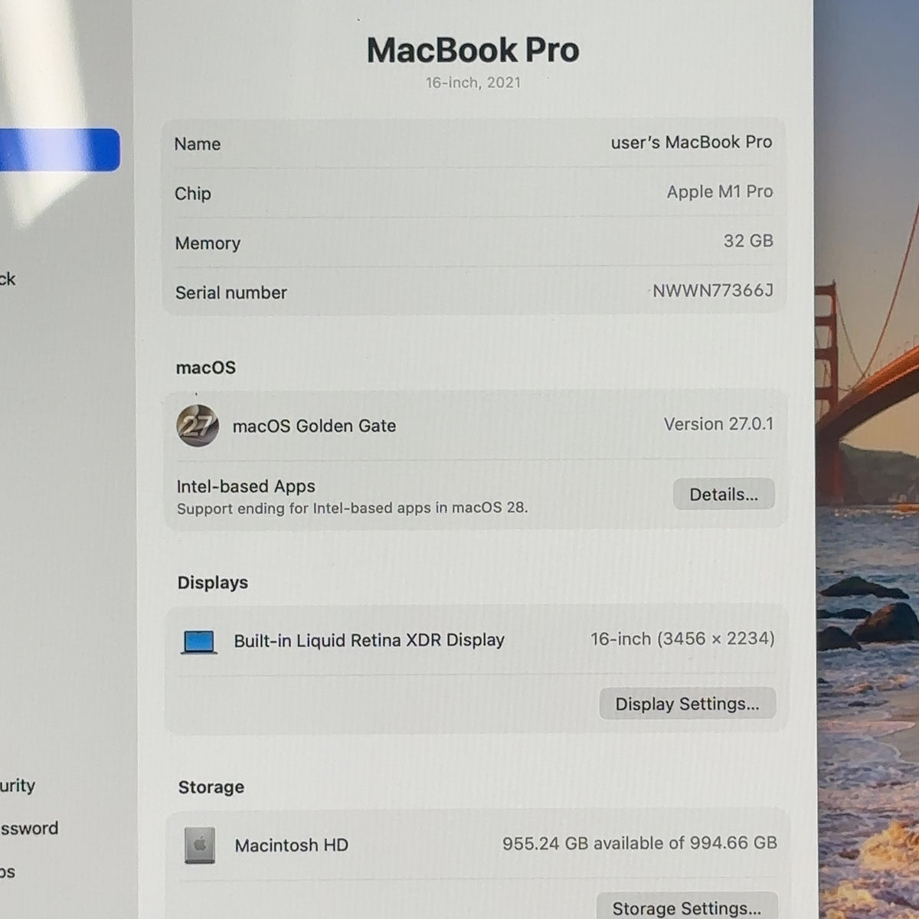Click 'macOS Golden Gate' label
The image size is (919, 919).
coord(315,426)
